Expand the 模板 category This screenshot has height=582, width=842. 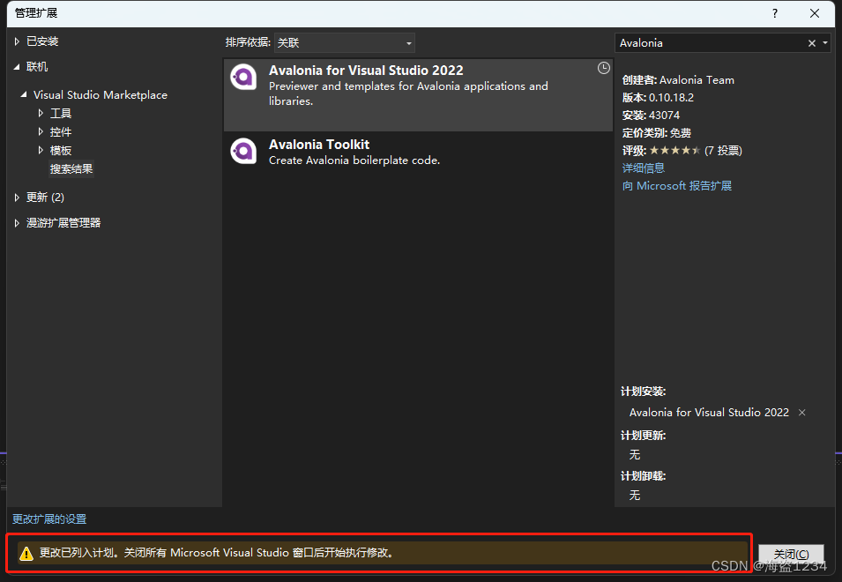pyautogui.click(x=41, y=150)
